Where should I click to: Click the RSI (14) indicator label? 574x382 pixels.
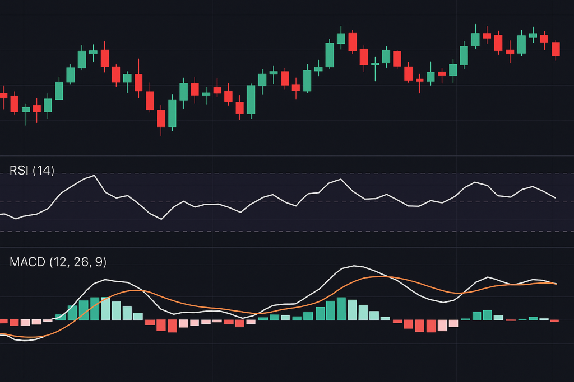click(32, 171)
